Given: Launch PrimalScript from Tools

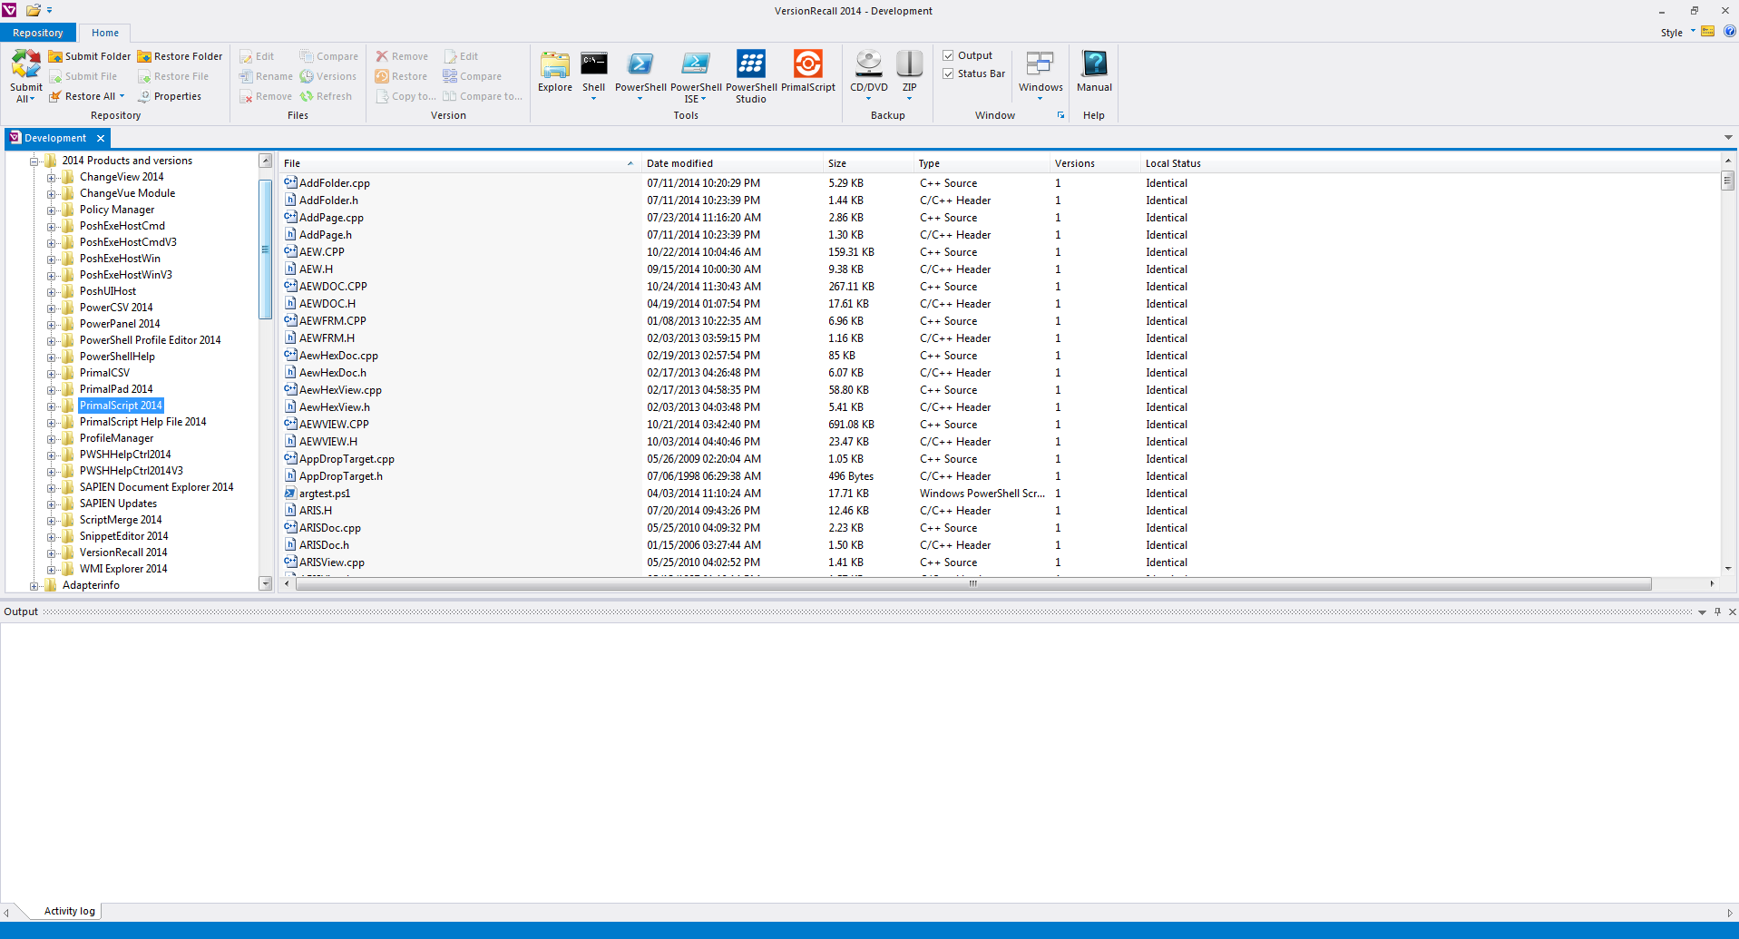Looking at the screenshot, I should [808, 72].
